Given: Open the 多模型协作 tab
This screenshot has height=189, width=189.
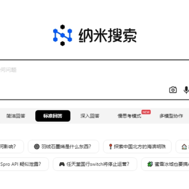Looking at the screenshot, I should click(x=171, y=116).
